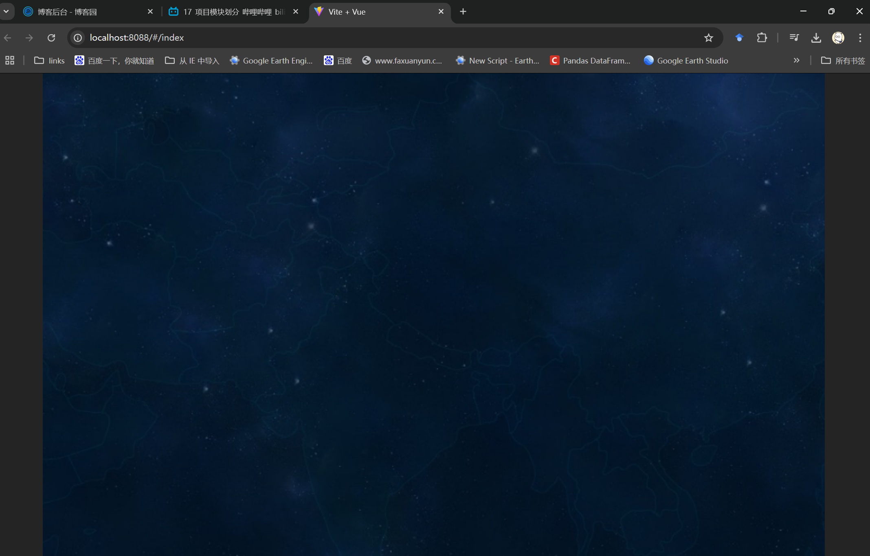The image size is (870, 556).
Task: Expand hidden bookmarks chevron
Action: click(796, 61)
